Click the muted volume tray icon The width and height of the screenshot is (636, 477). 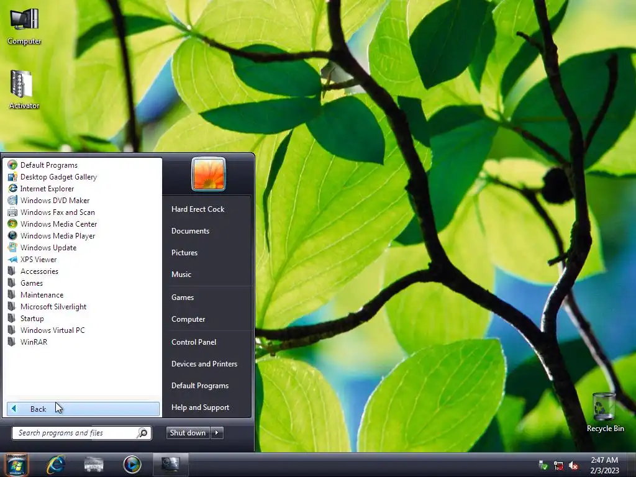pyautogui.click(x=573, y=465)
